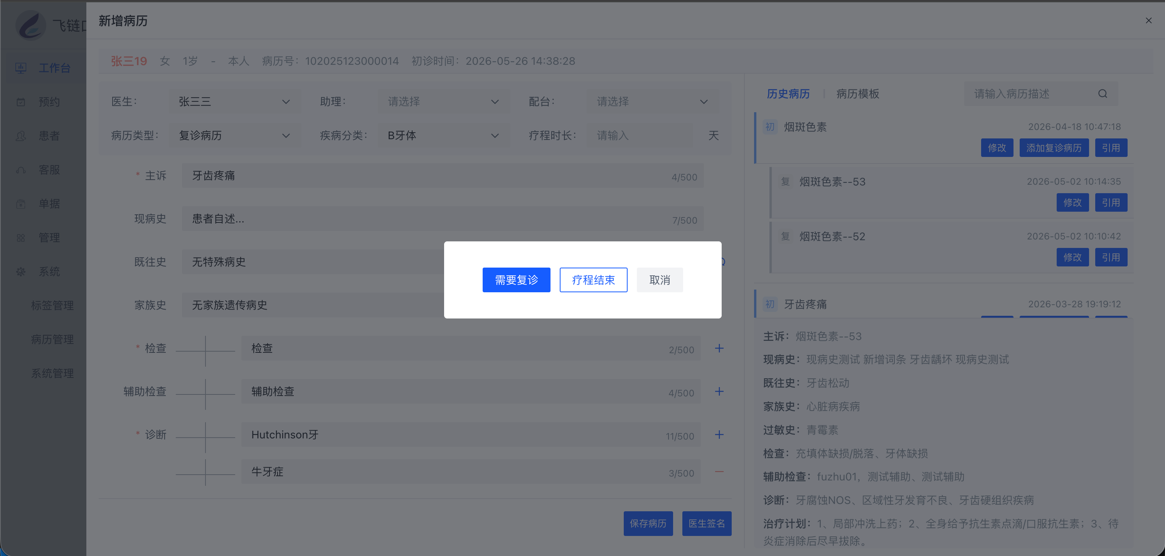The width and height of the screenshot is (1165, 556).
Task: Click 修改 on 烟斑色素 initial record
Action: click(x=997, y=148)
